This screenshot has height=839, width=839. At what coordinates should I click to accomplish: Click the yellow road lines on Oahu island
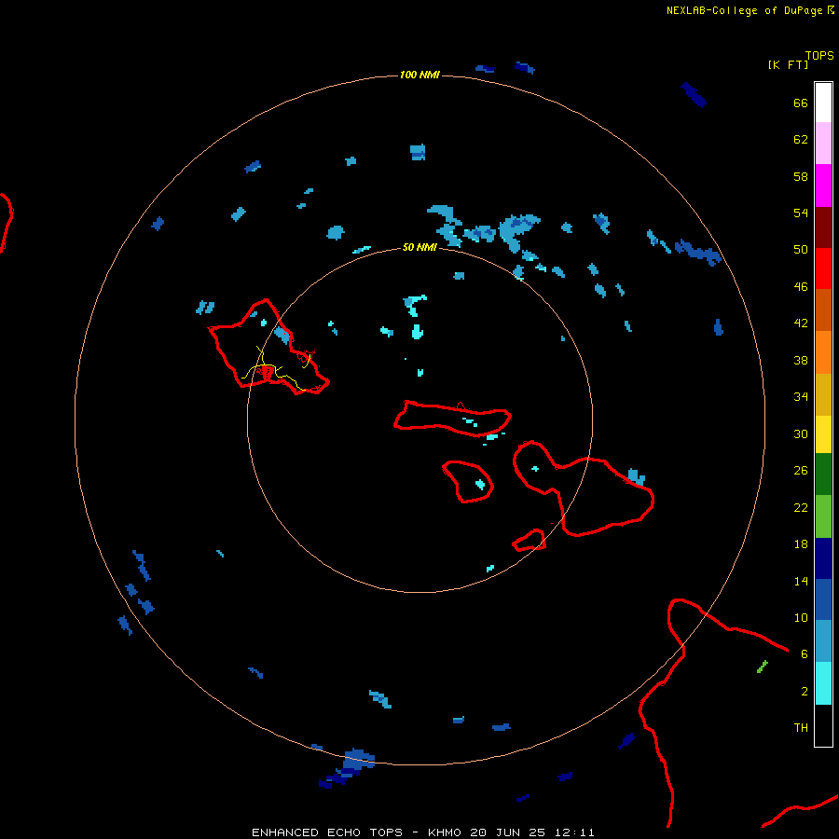[x=277, y=369]
